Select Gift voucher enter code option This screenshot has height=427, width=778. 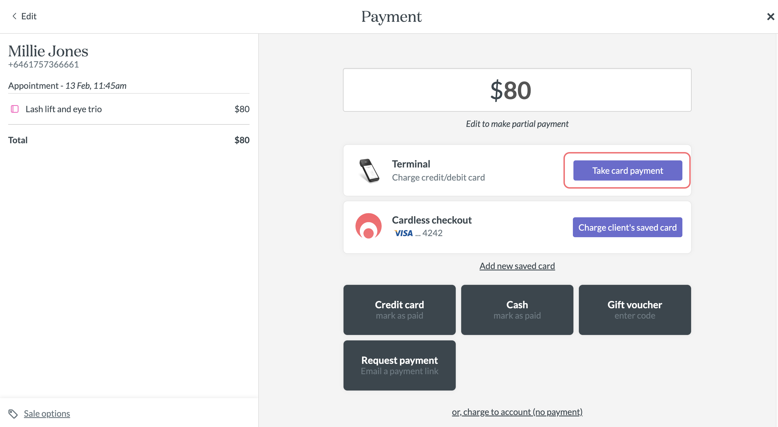click(x=635, y=310)
